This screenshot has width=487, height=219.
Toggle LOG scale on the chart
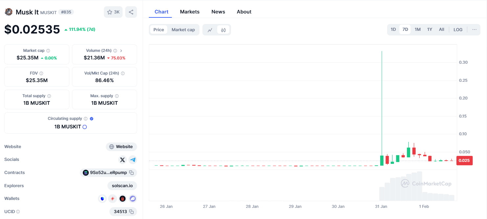click(x=458, y=30)
